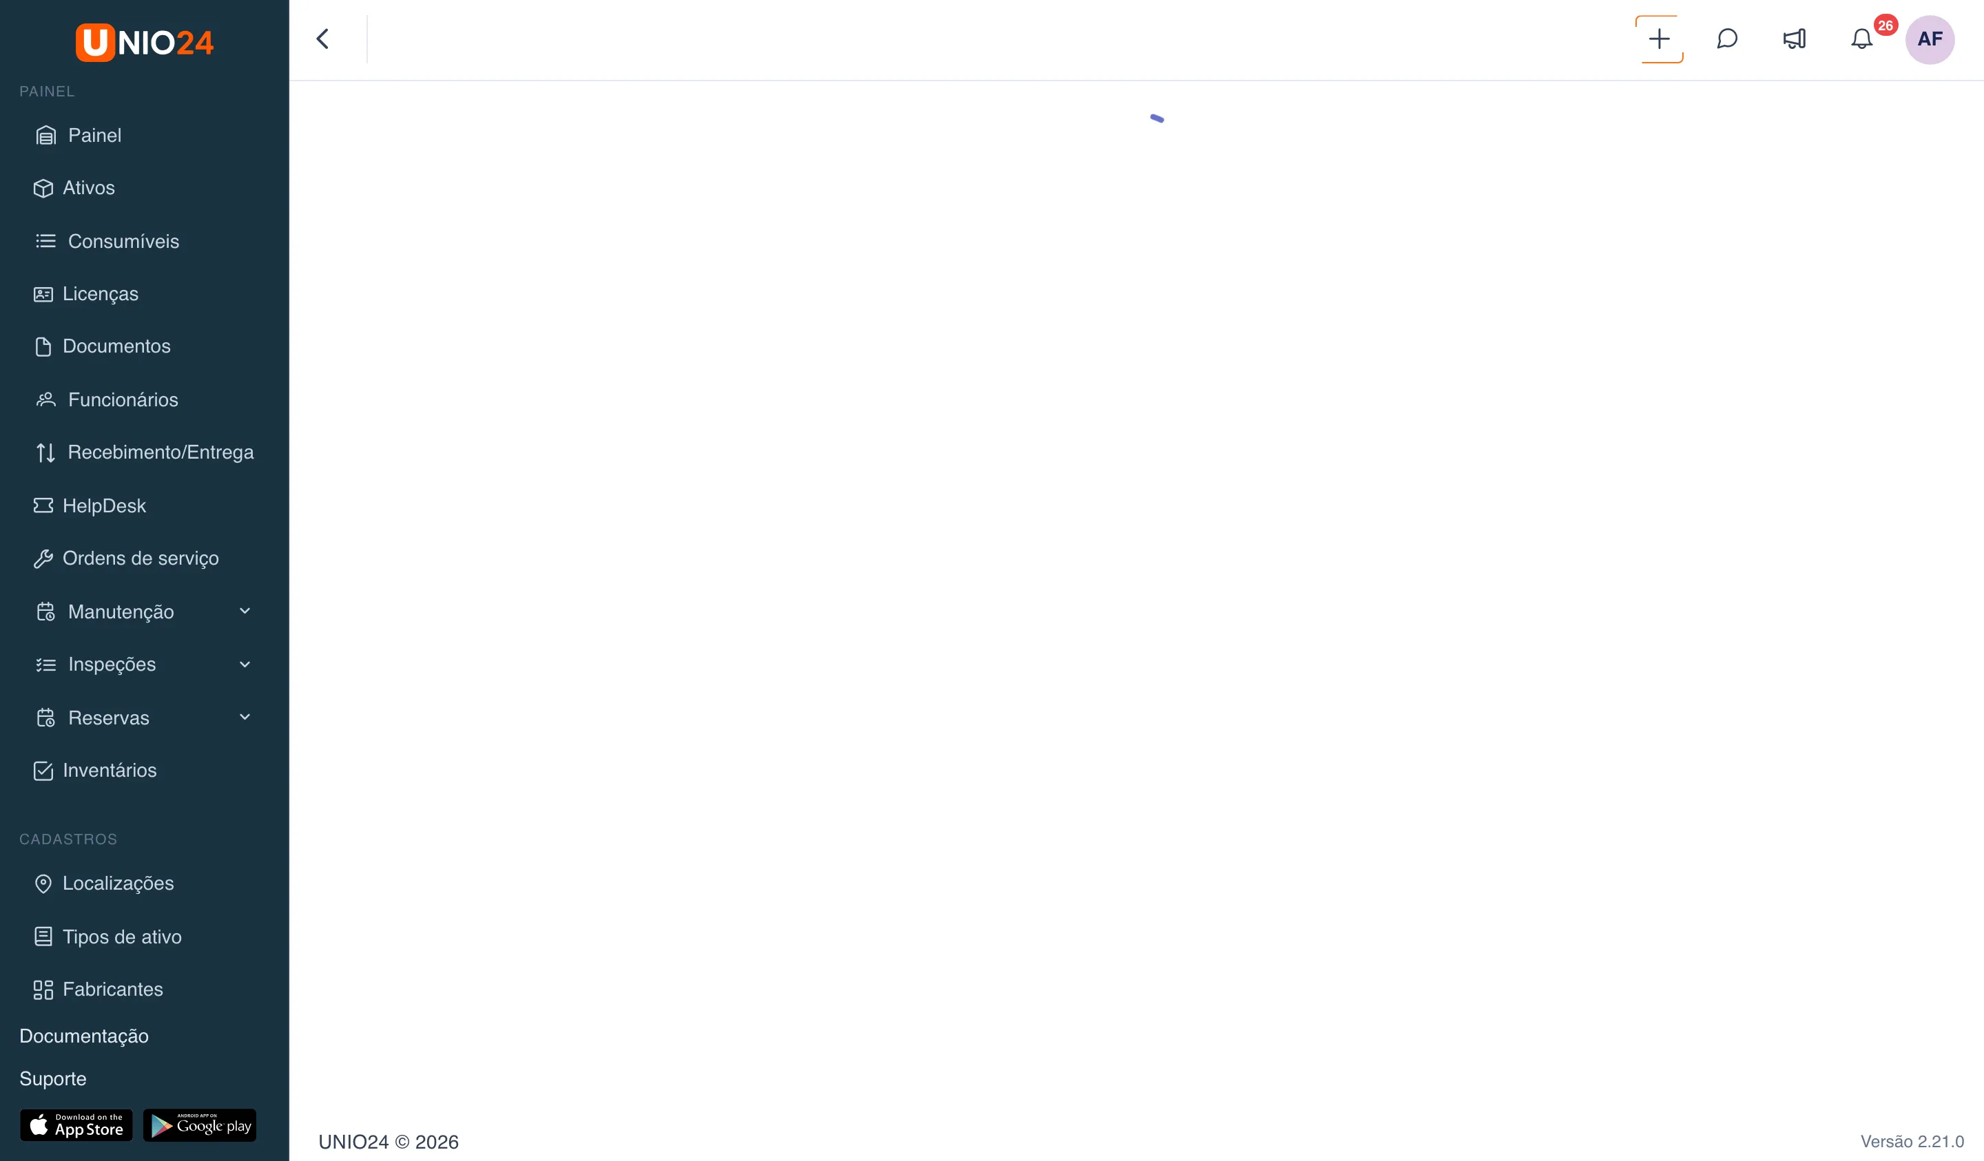Click the Reservas menu label
The height and width of the screenshot is (1161, 1984).
[x=109, y=718]
